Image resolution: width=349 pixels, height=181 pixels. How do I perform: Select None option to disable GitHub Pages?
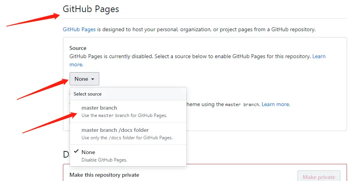pos(88,152)
